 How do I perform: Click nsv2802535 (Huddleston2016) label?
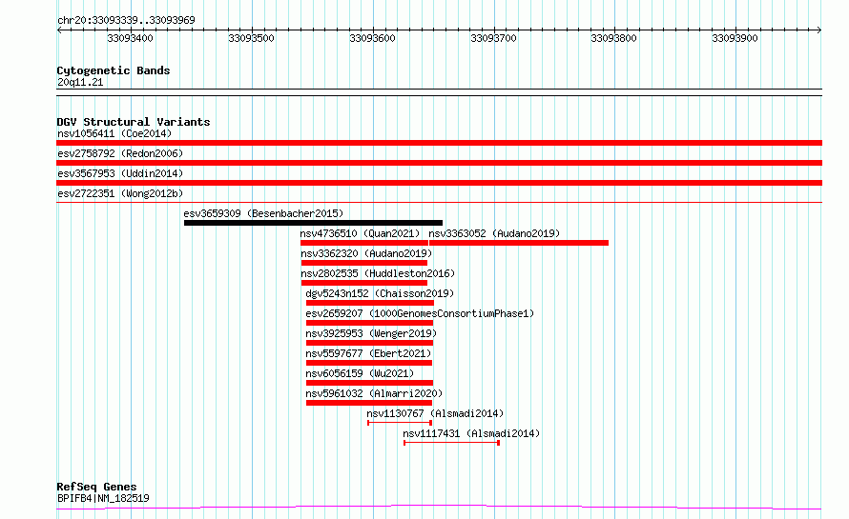(x=378, y=273)
